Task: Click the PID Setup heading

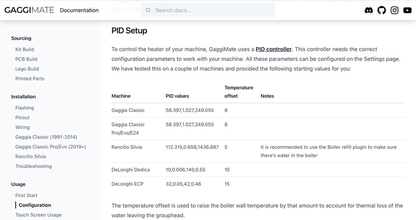Action: pos(129,31)
